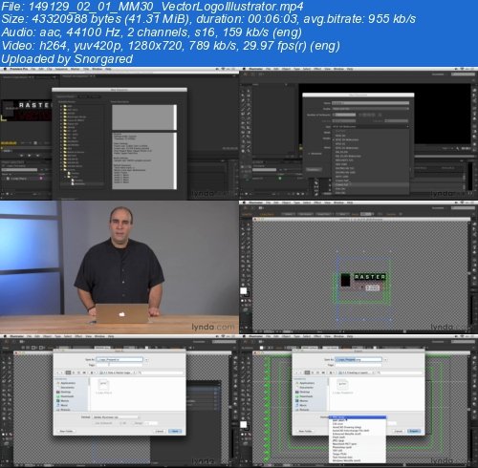Select the All radio option in Save As dialog
Image resolution: width=478 pixels, height=468 pixels.
(122, 423)
